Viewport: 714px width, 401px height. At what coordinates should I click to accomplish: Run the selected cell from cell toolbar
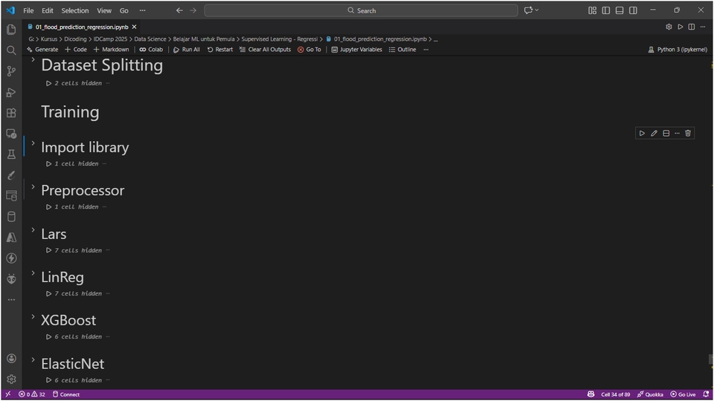642,133
